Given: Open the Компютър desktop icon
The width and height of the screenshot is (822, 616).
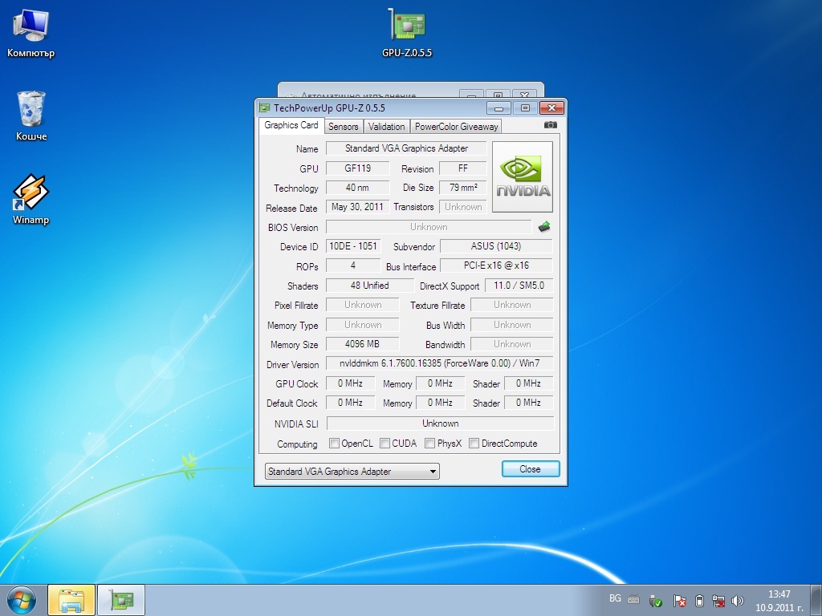Looking at the screenshot, I should click(x=31, y=34).
